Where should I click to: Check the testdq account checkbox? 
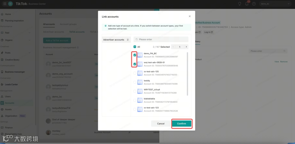click(x=135, y=82)
